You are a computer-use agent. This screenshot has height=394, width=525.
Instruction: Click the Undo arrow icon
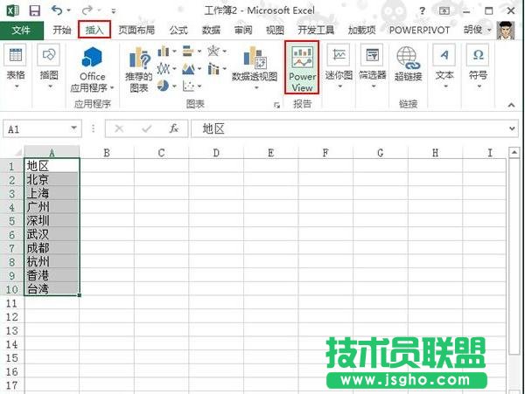coord(57,10)
